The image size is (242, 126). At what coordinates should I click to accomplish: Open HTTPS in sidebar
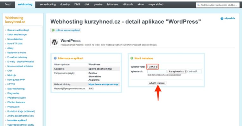11,84
